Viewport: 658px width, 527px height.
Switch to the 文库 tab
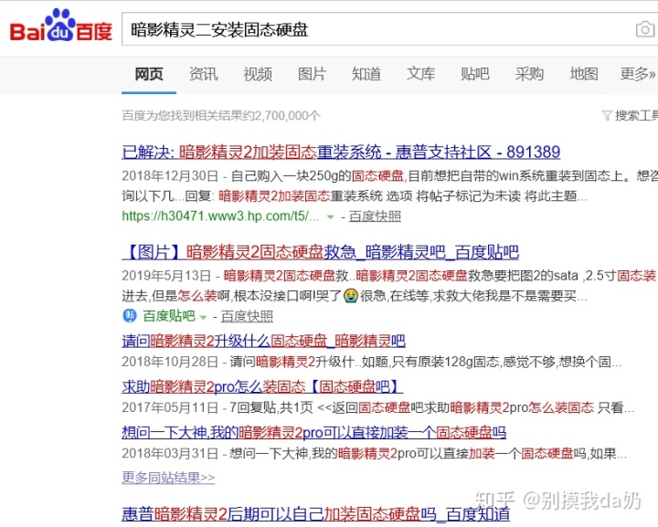(420, 74)
